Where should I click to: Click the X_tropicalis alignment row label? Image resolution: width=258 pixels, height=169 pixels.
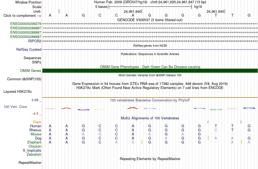[32, 151]
